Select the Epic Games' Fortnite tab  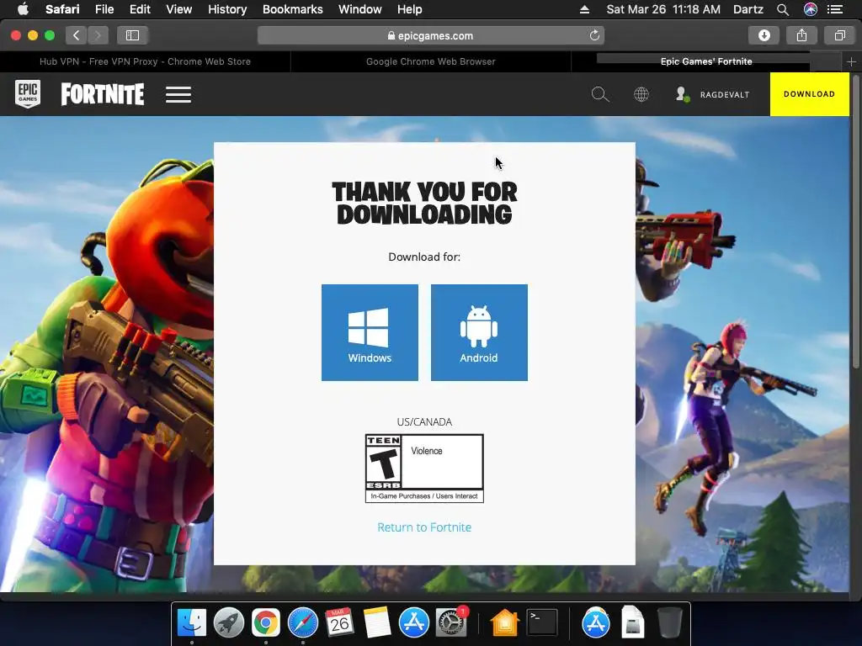706,61
